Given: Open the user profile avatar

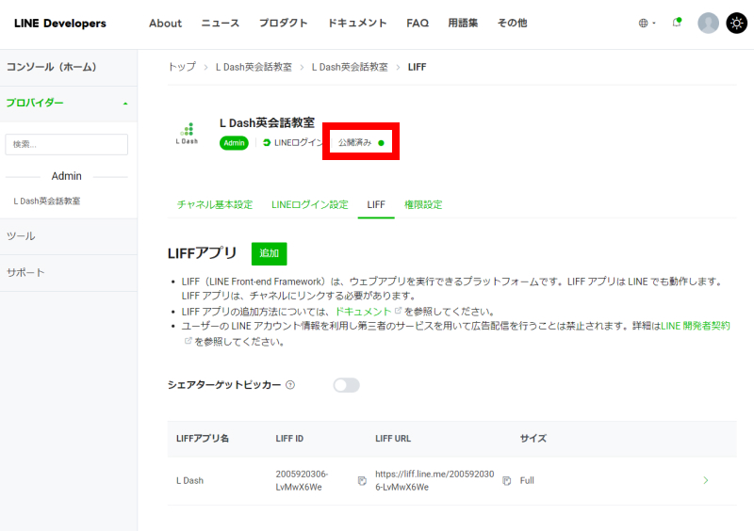Looking at the screenshot, I should (x=708, y=23).
